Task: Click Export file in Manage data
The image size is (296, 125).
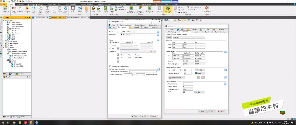Action: coord(119,7)
